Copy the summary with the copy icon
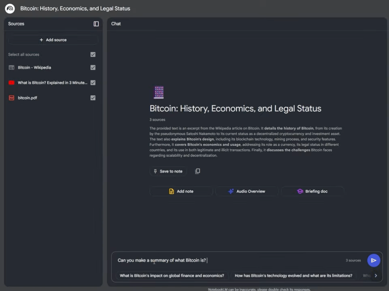The image size is (389, 291). coord(197,171)
